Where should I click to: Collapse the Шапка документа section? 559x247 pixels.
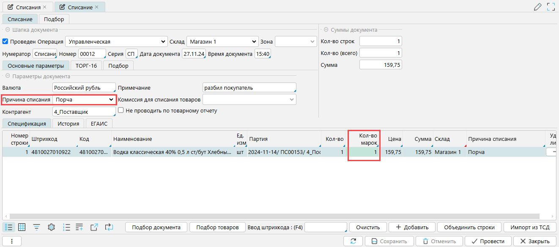tap(7, 30)
